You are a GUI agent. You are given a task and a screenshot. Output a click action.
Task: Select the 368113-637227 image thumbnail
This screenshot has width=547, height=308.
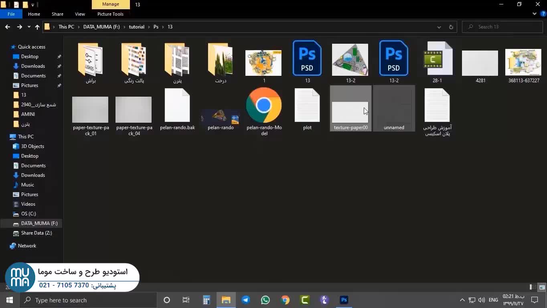523,63
